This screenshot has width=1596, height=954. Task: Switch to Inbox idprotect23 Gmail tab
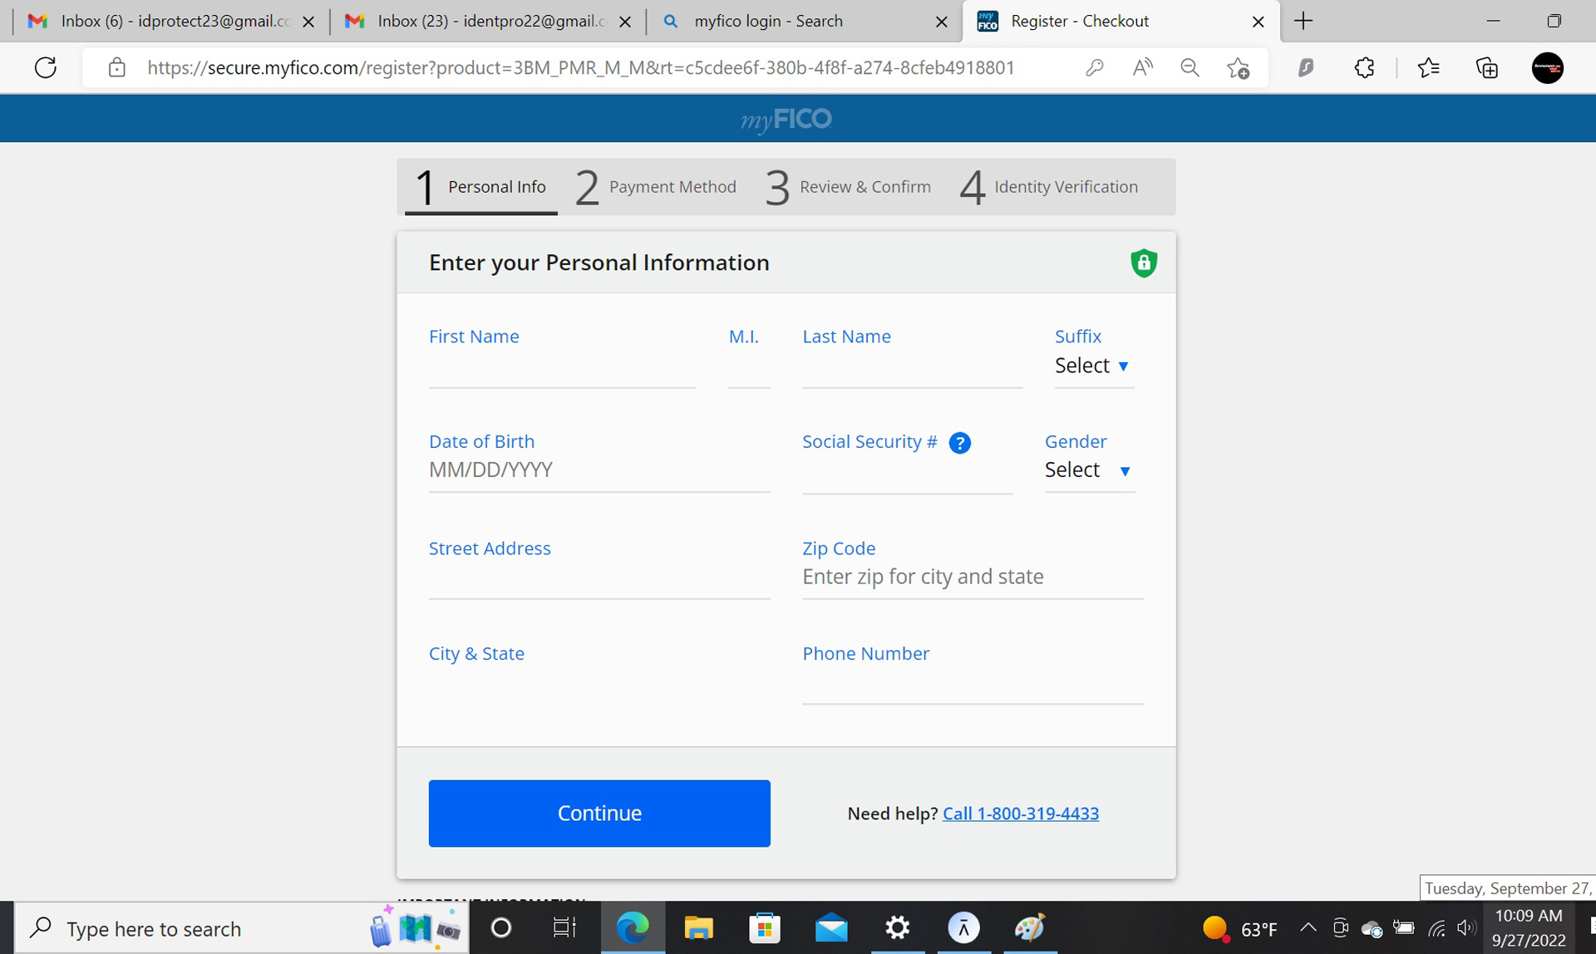pos(166,21)
